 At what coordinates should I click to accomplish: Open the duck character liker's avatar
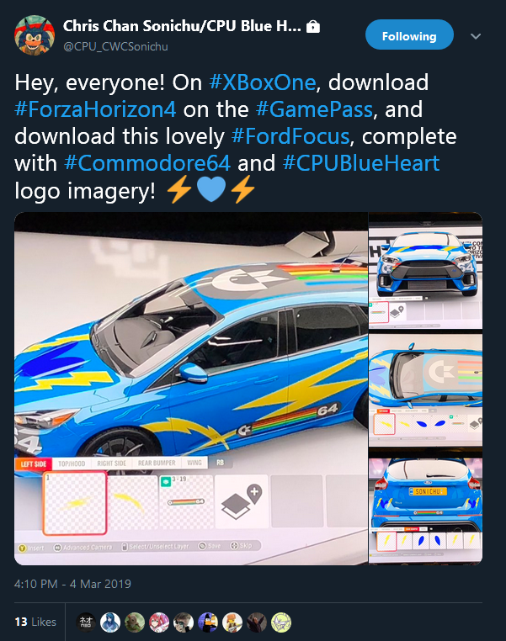point(208,622)
